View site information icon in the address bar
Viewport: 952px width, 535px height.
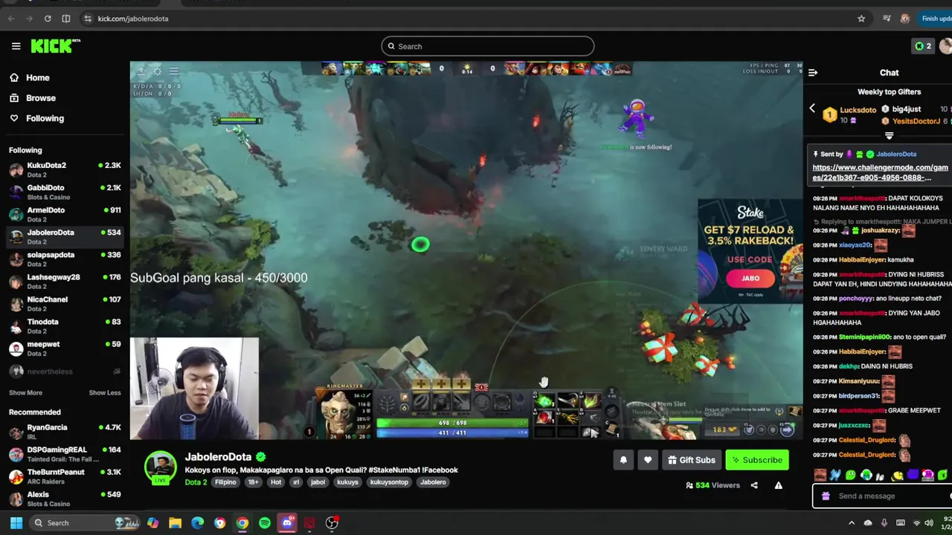(x=88, y=19)
